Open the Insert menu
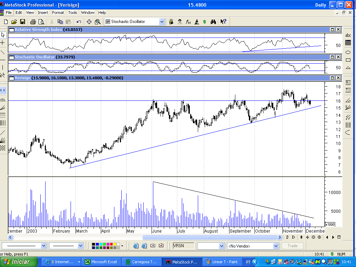Viewport: 356px width, 267px height. (43, 13)
